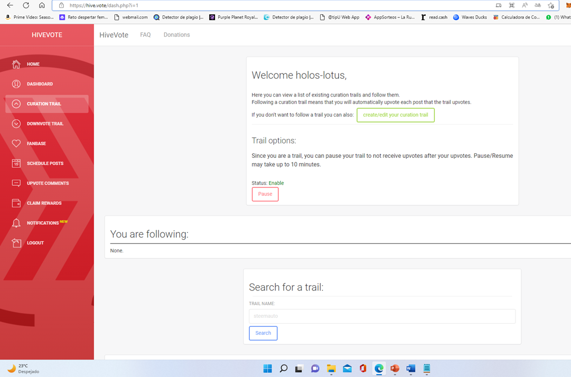Open Waves Ducks bookmark
The width and height of the screenshot is (571, 377).
tap(470, 17)
